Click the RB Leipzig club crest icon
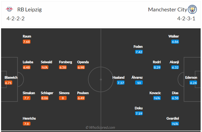Viewport: 202px width, 132px height. [x=9, y=9]
